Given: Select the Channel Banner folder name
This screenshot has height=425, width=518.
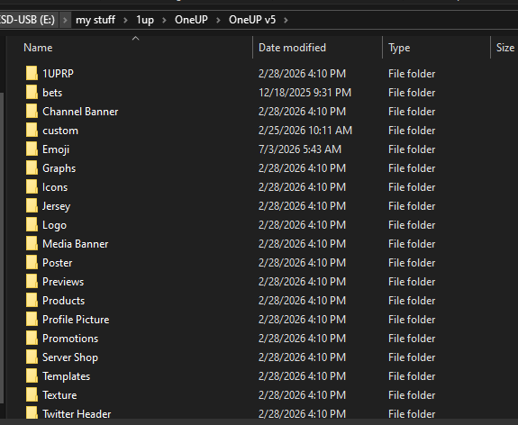Looking at the screenshot, I should click(80, 112).
